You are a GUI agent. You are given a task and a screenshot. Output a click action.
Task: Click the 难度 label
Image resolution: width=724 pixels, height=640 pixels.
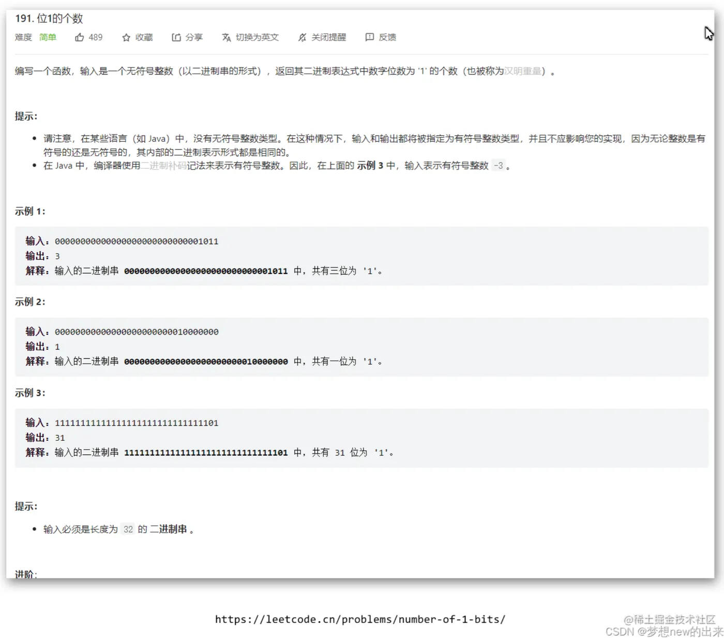pyautogui.click(x=23, y=37)
